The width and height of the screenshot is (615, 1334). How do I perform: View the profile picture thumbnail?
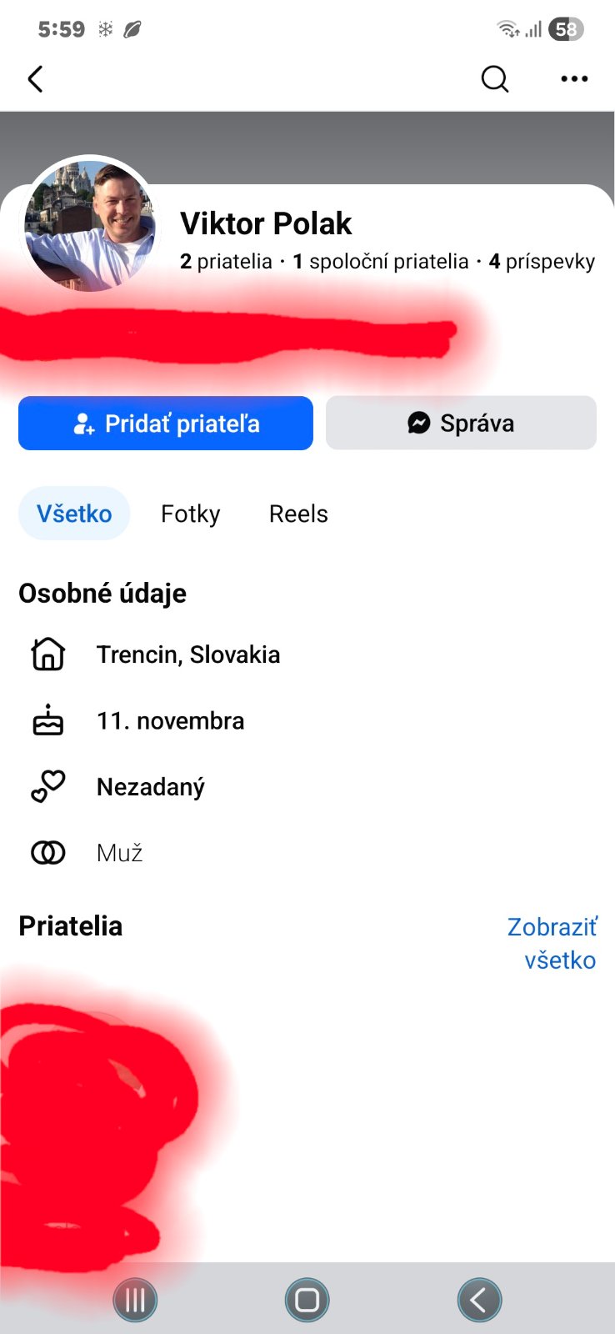(89, 226)
